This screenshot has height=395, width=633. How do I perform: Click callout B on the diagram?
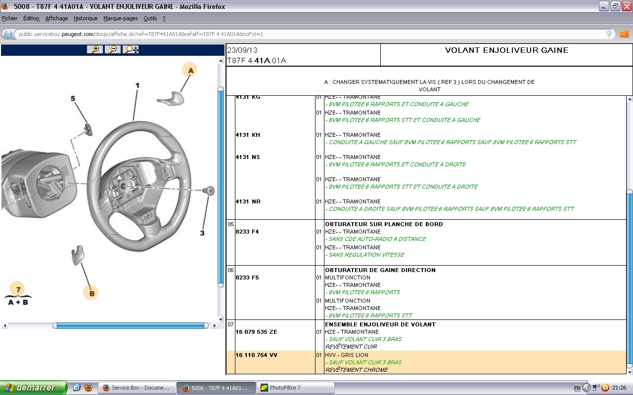click(x=91, y=293)
